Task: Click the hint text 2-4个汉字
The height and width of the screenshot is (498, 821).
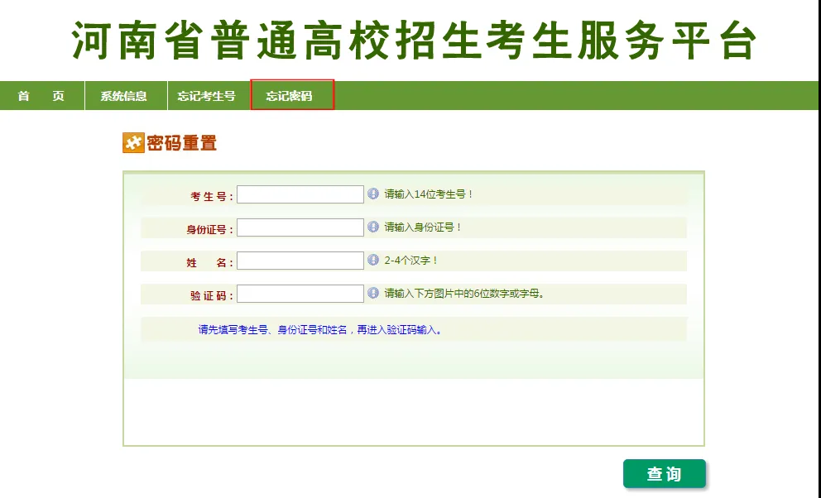Action: [411, 261]
